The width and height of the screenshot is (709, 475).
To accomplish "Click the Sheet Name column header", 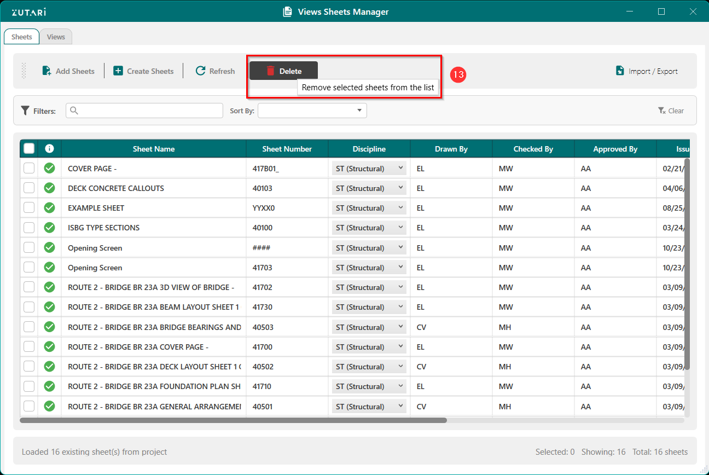I will pyautogui.click(x=154, y=149).
